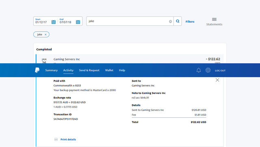This screenshot has width=260, height=147.
Task: Click the printer icon
Action: coord(56,139)
